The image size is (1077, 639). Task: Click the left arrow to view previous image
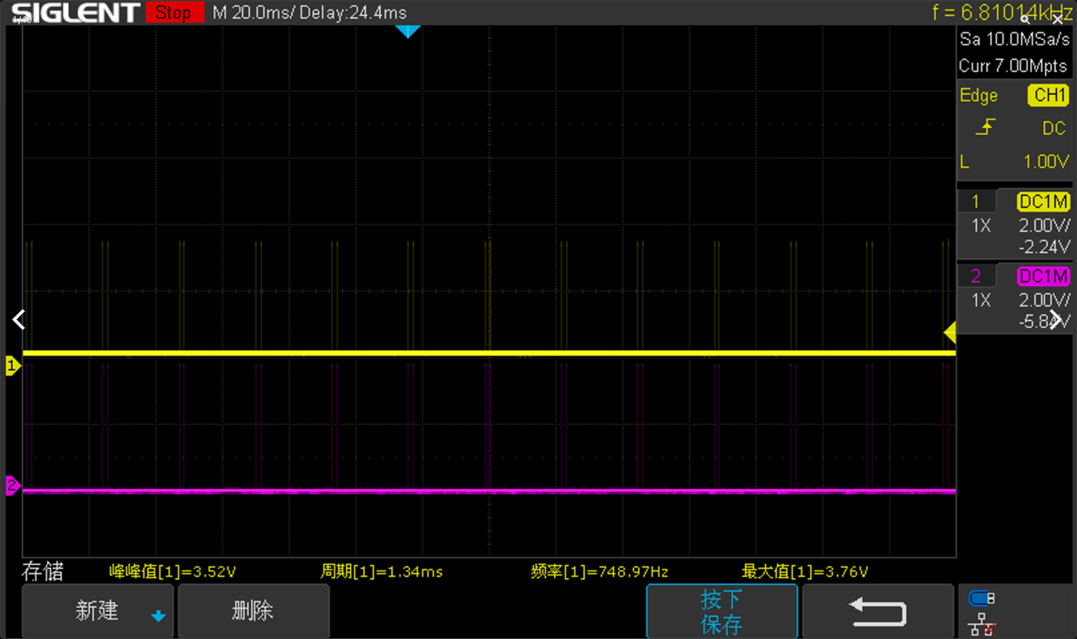tap(18, 319)
